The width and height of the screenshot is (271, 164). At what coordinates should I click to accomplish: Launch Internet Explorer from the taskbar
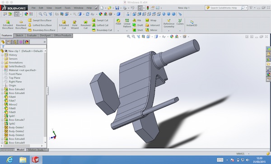click(9, 160)
